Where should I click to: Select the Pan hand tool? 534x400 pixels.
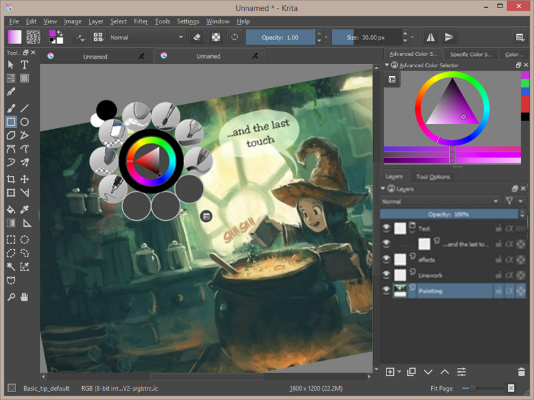pyautogui.click(x=25, y=297)
